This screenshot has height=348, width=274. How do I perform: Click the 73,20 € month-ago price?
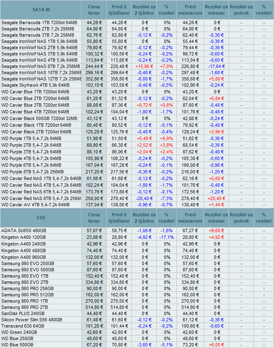190,345
